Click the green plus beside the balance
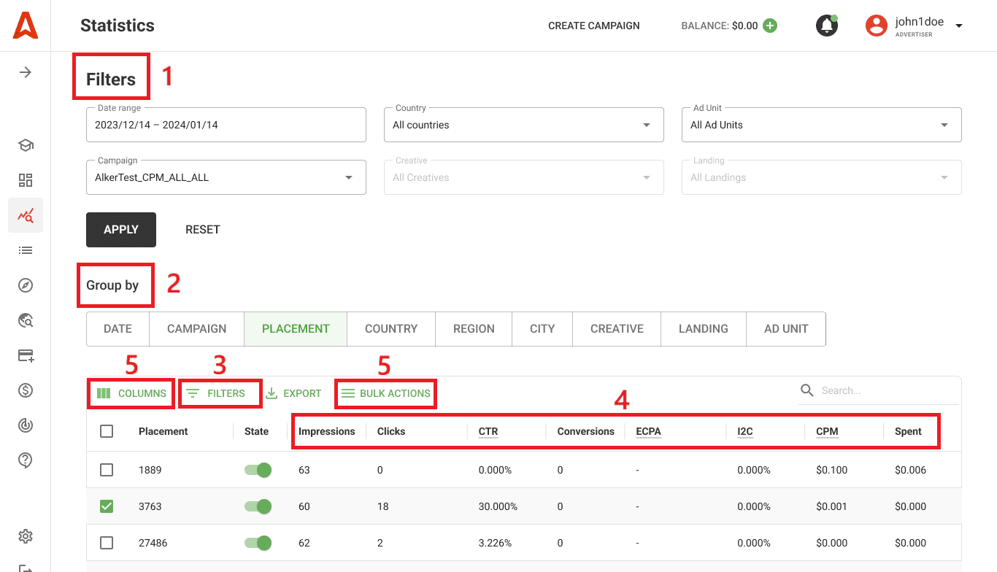 pyautogui.click(x=769, y=25)
